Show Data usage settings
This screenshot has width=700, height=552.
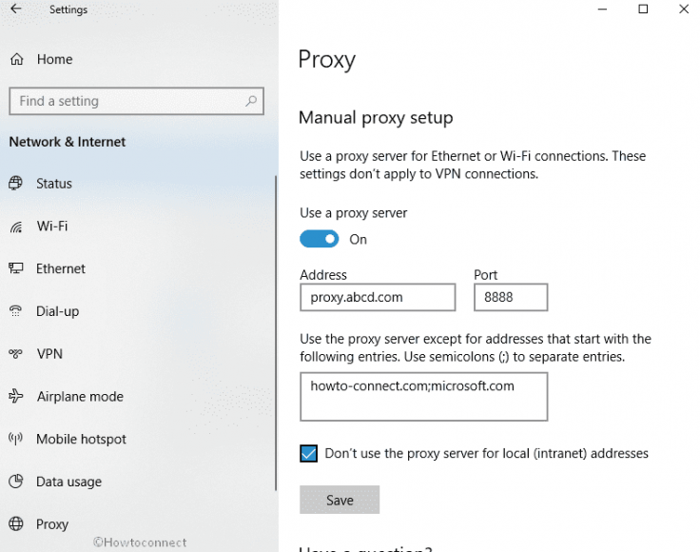click(x=68, y=482)
